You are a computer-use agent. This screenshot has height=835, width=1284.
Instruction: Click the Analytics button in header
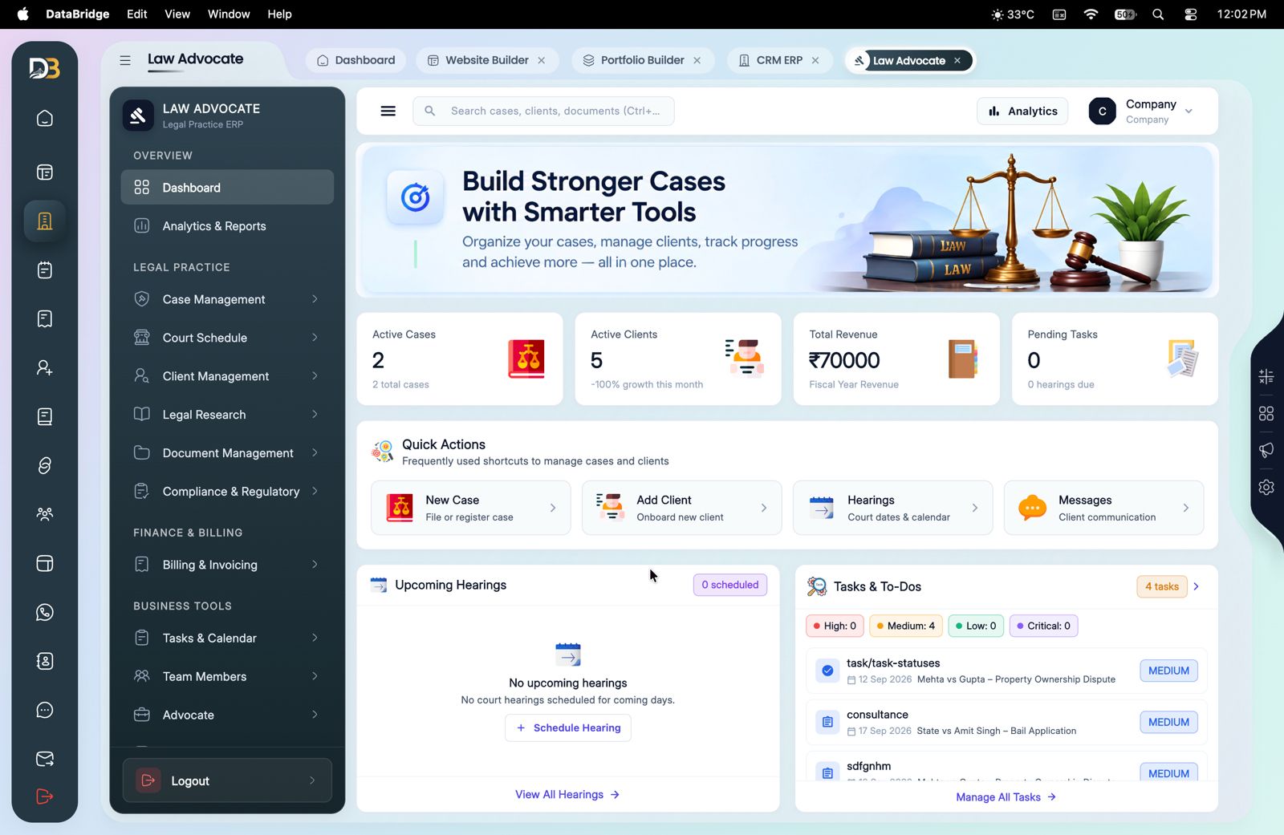[x=1022, y=111]
